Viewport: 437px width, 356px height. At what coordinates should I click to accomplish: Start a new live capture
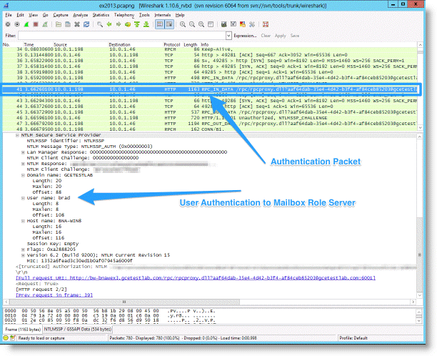26,24
